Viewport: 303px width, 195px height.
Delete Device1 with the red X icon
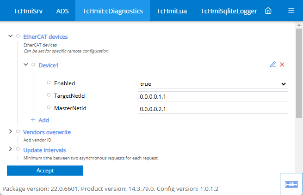282,65
